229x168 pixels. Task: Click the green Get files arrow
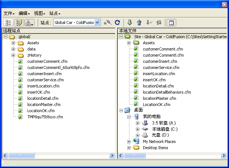pos(130,23)
